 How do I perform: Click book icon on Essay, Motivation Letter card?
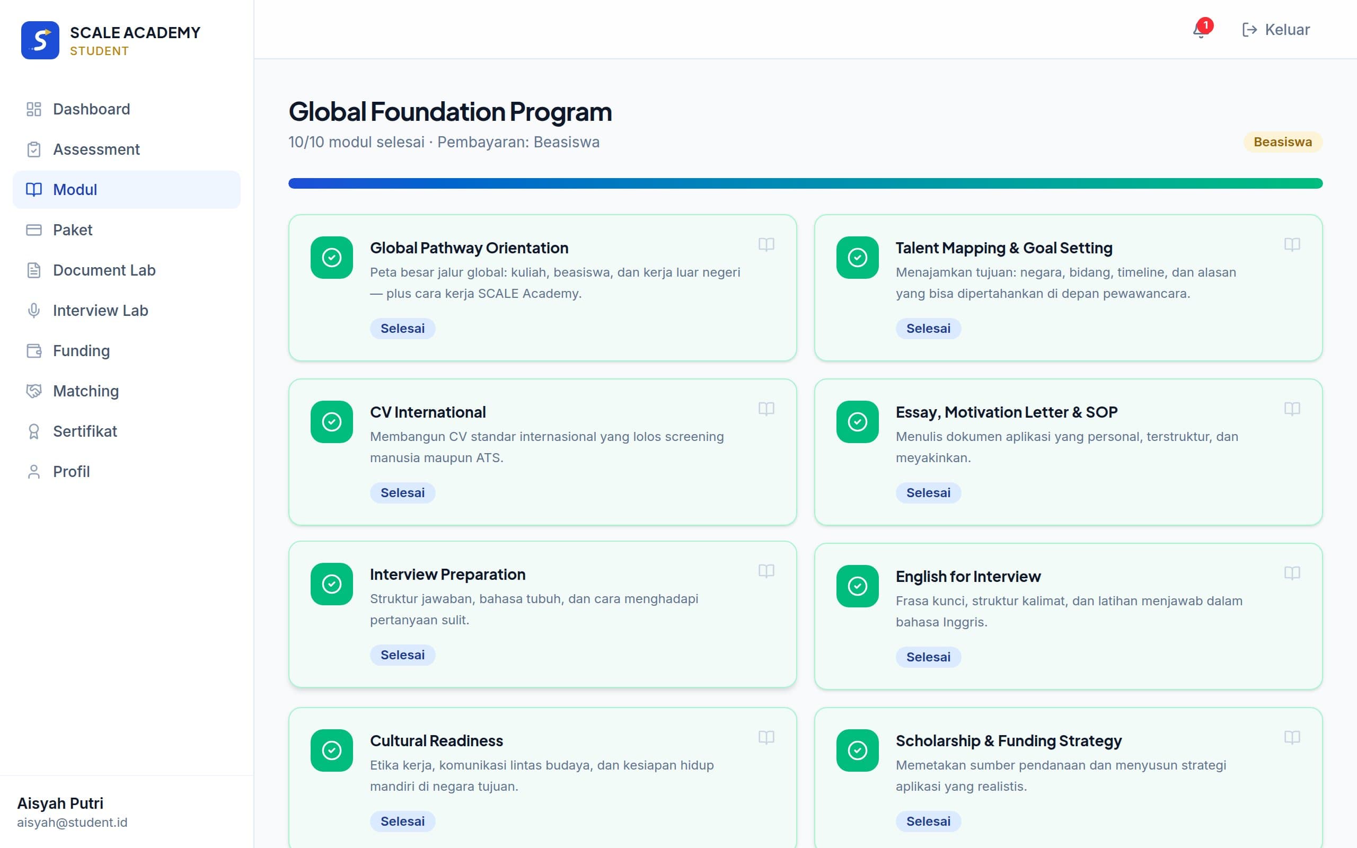point(1292,409)
